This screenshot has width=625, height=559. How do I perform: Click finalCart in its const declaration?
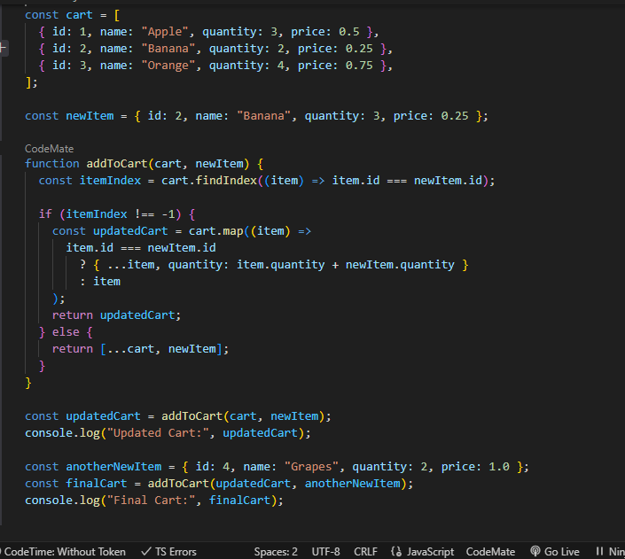(97, 484)
